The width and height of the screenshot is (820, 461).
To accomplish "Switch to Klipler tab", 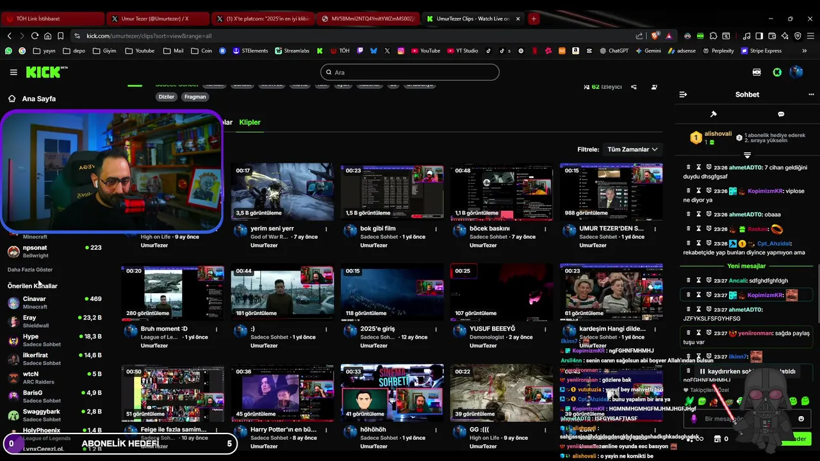I will (x=250, y=122).
